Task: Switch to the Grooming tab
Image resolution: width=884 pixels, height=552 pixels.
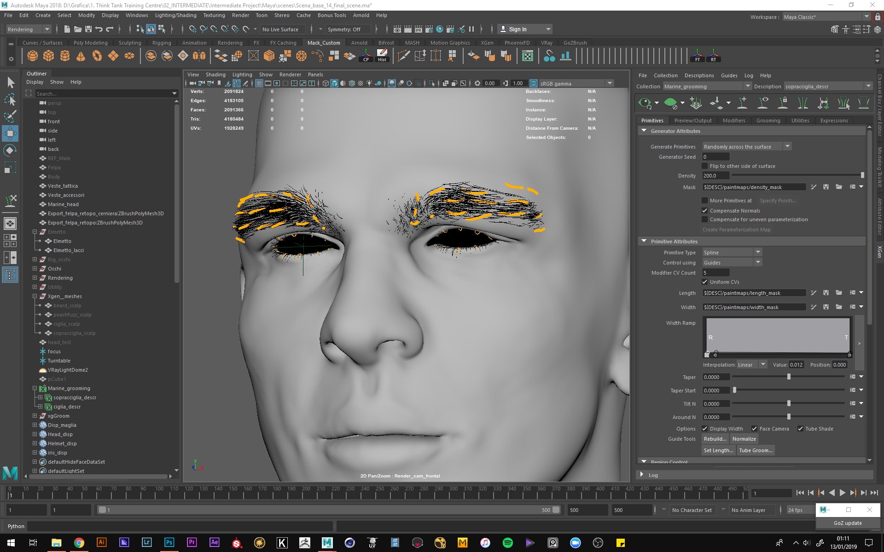Action: pyautogui.click(x=768, y=121)
